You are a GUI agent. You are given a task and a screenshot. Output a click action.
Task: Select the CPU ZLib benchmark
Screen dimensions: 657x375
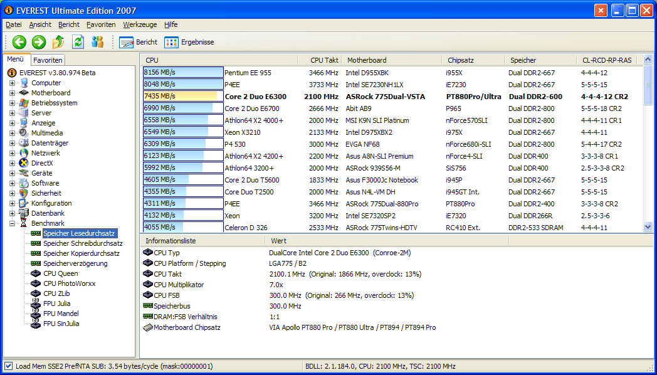click(x=56, y=293)
